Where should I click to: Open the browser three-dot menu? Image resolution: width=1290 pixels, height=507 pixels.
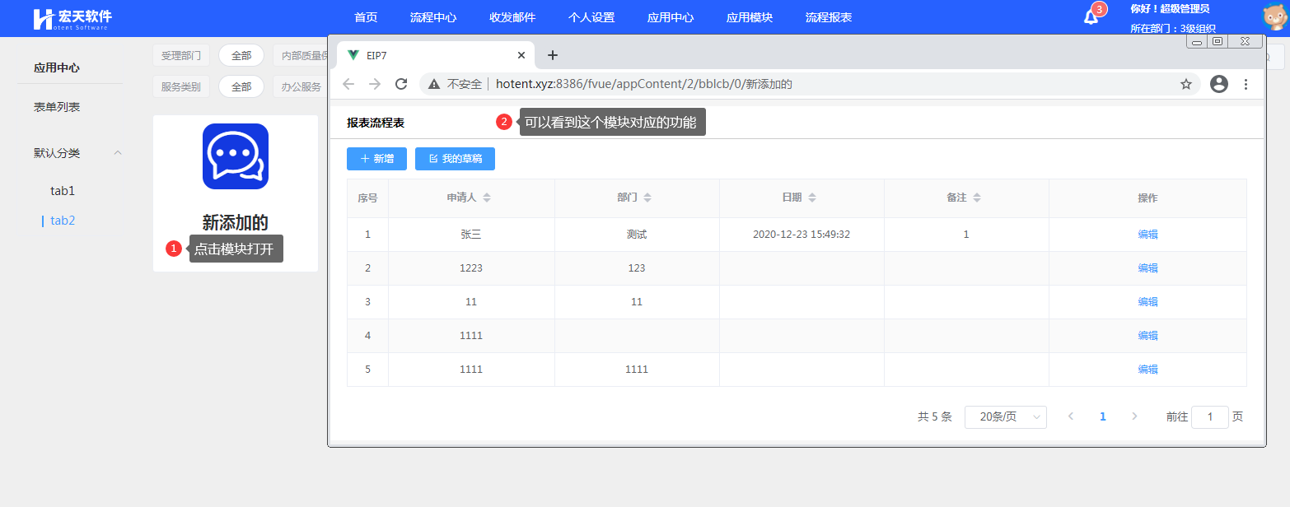pos(1246,84)
